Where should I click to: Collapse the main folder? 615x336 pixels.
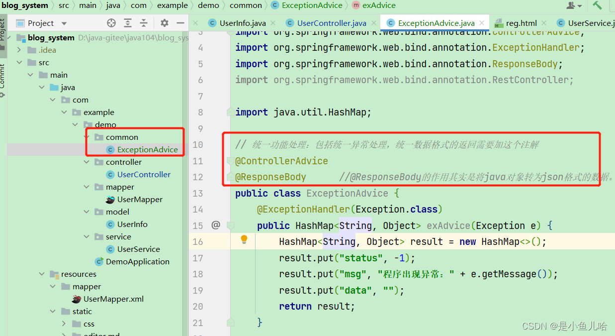[30, 75]
